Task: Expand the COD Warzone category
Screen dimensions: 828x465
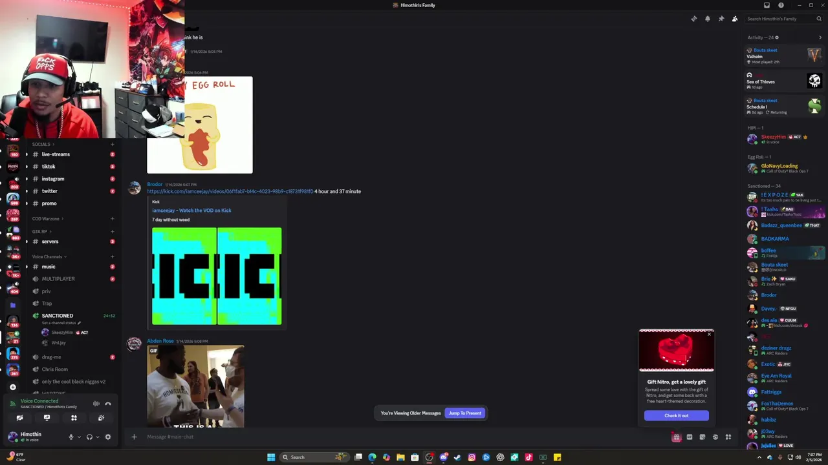Action: point(47,219)
